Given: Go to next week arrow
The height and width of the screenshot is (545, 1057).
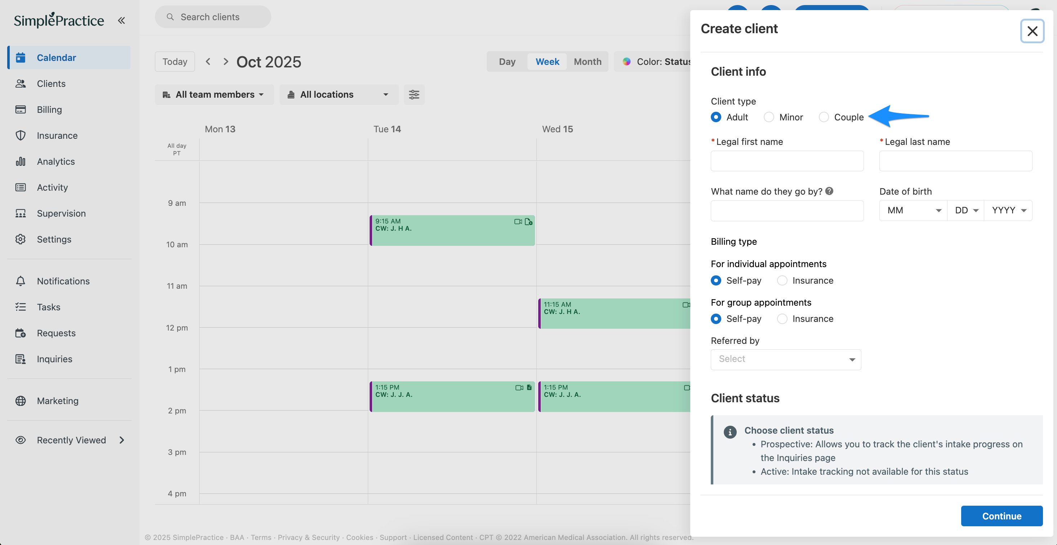Looking at the screenshot, I should click(226, 62).
